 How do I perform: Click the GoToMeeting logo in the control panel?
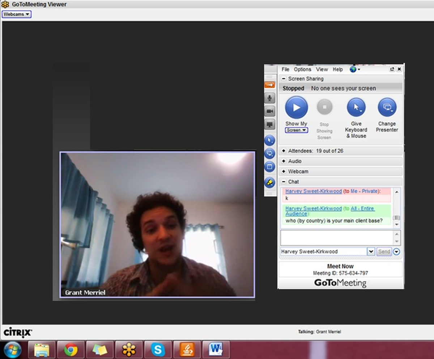(340, 282)
